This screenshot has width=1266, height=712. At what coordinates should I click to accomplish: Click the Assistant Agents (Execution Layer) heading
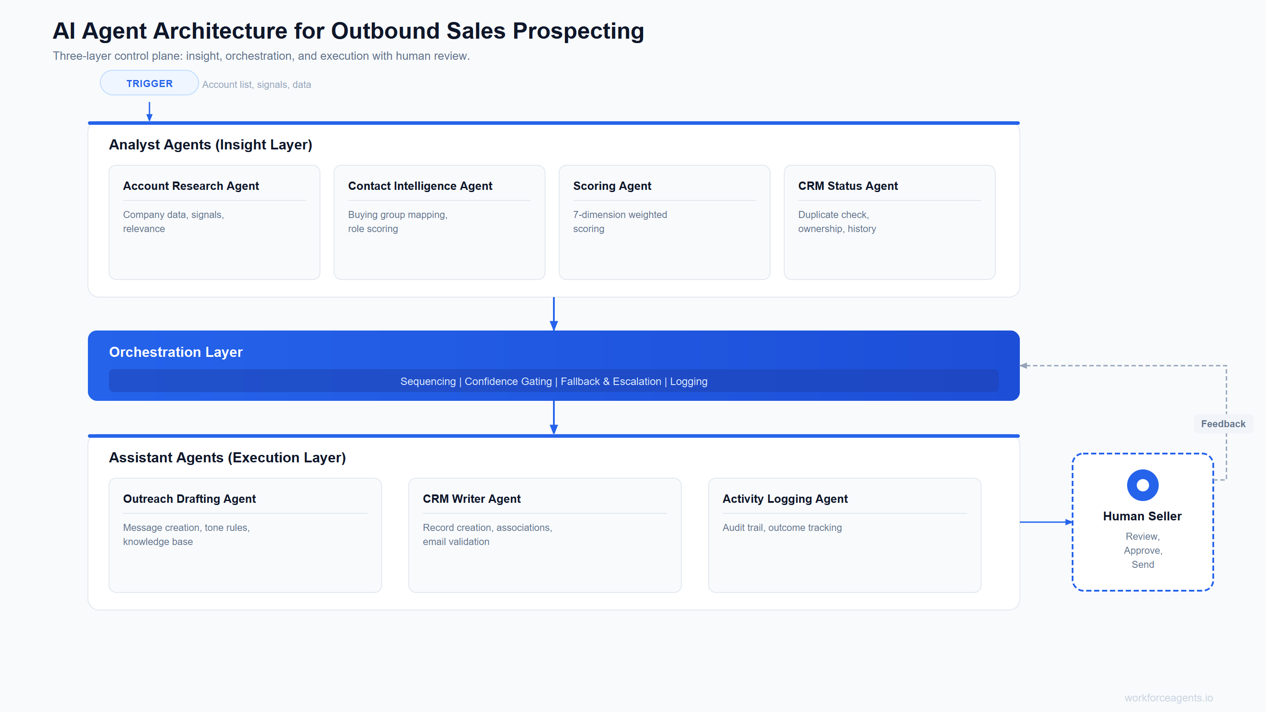coord(227,458)
